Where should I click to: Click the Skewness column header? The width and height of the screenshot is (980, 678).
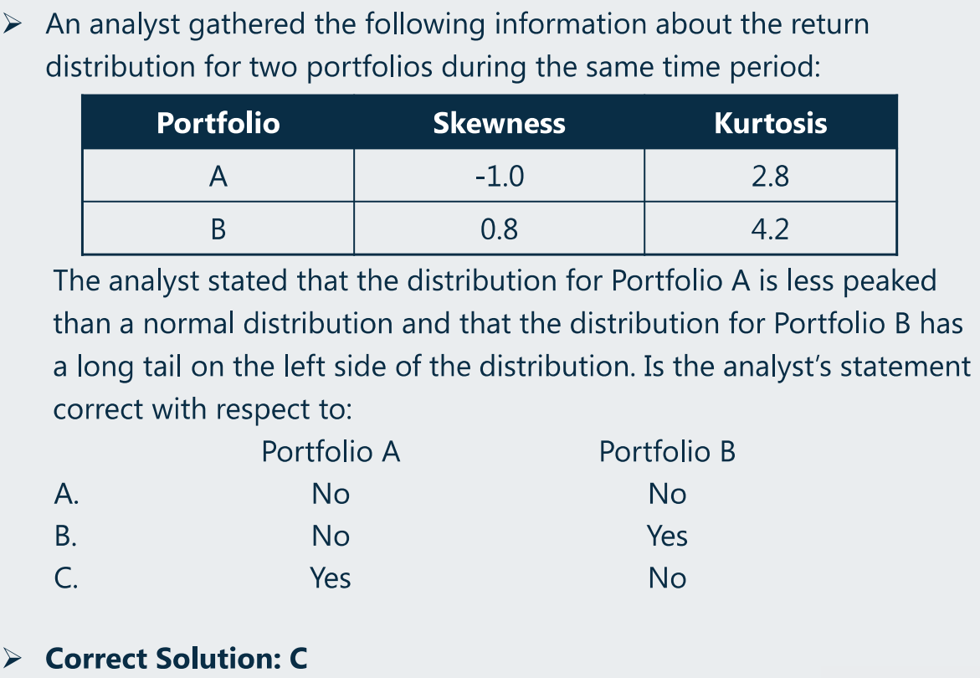point(499,122)
